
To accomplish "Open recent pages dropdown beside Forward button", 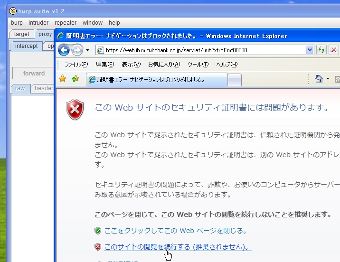I will click(87, 50).
